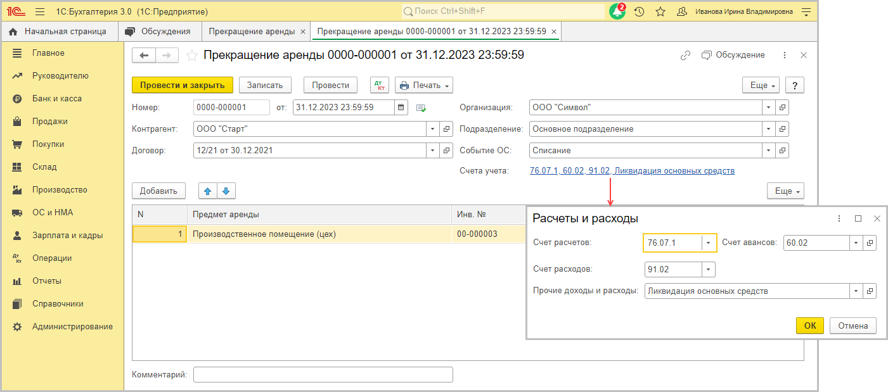The height and width of the screenshot is (392, 888).
Task: Open Подразделение card button
Action: pyautogui.click(x=783, y=129)
